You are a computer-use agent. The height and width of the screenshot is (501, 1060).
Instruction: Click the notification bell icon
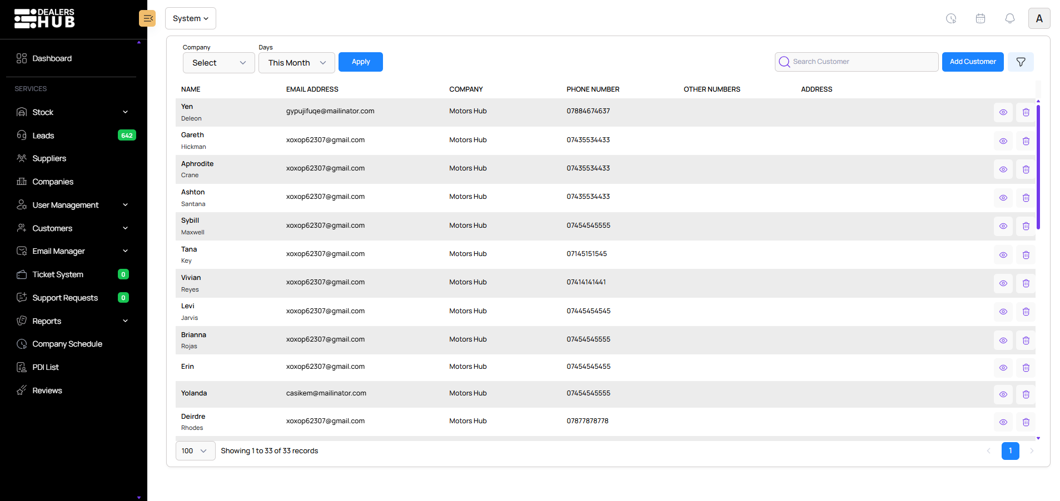click(1009, 18)
